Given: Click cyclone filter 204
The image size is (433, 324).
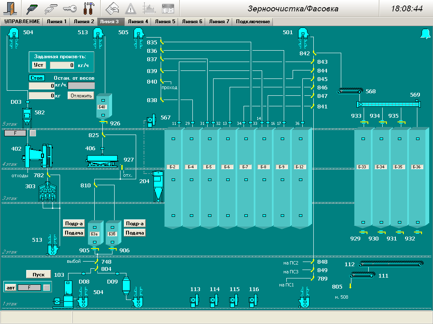Looking at the screenshot, I should click(158, 186).
